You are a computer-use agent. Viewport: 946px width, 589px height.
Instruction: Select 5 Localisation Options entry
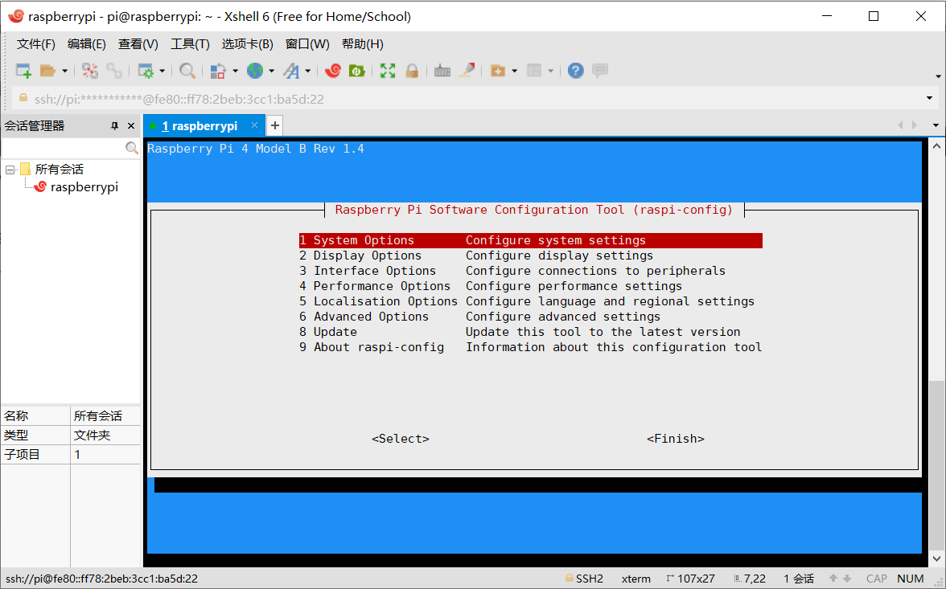pos(531,301)
